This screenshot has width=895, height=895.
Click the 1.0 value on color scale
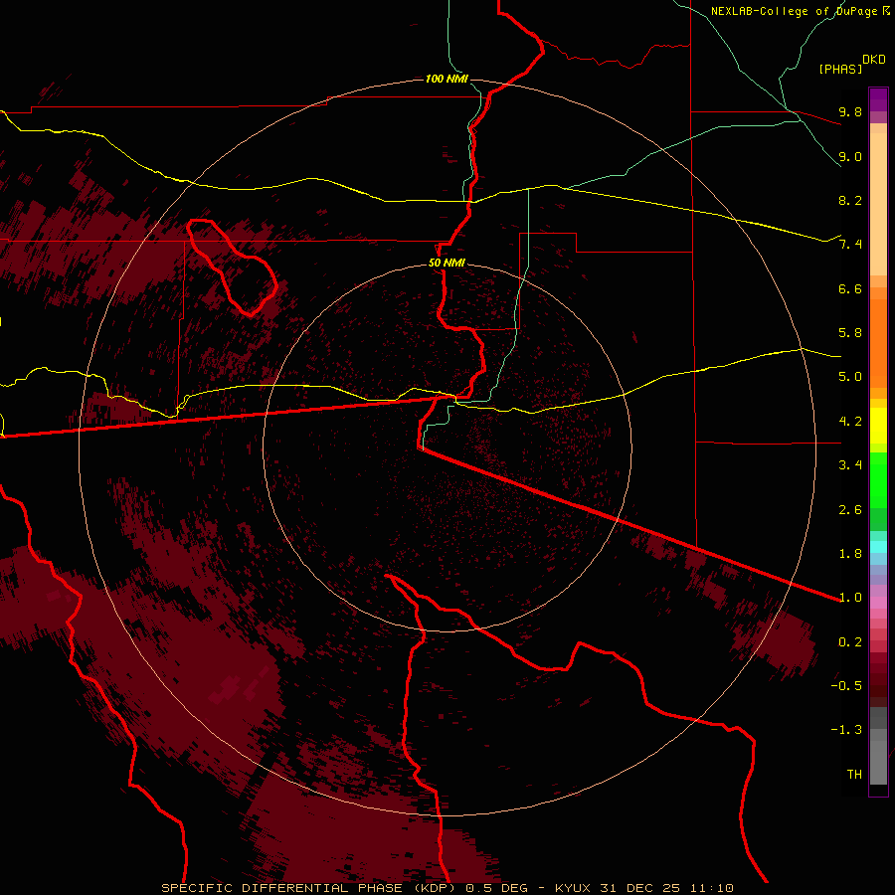point(850,598)
